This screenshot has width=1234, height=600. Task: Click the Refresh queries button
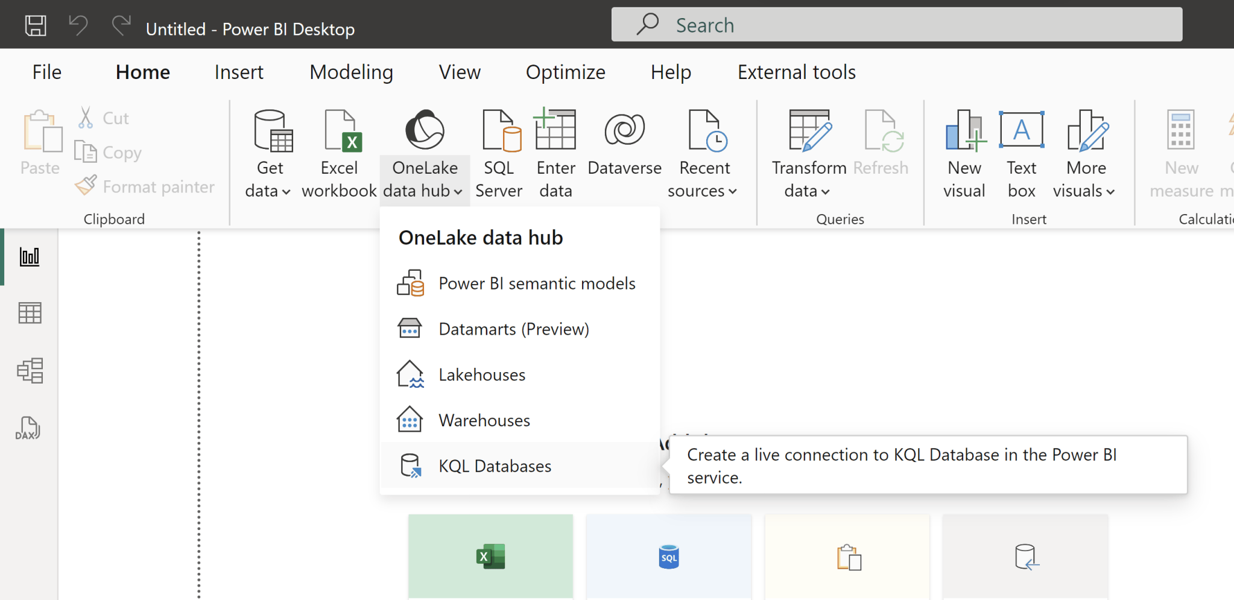click(x=881, y=143)
